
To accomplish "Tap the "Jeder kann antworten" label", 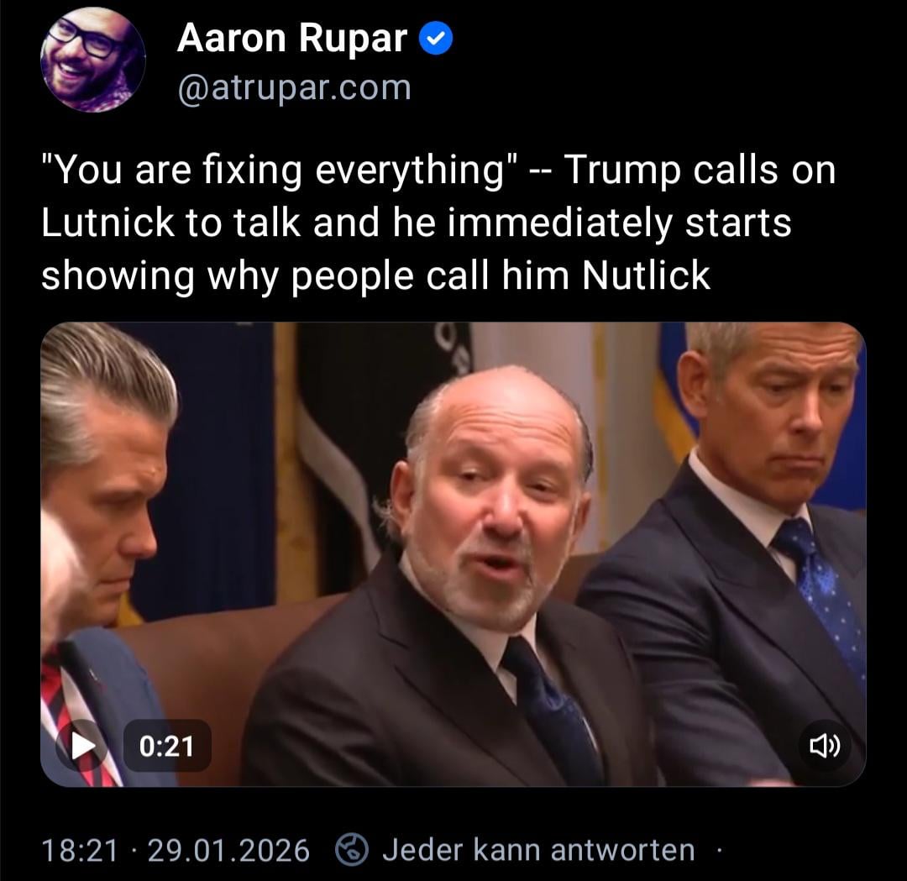I will 538,850.
